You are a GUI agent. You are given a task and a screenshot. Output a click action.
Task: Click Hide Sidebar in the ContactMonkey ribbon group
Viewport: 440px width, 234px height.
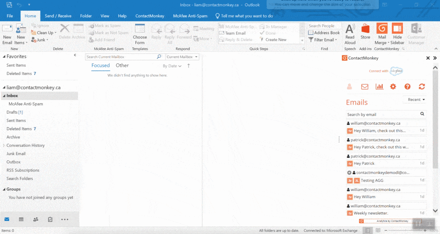(x=397, y=34)
